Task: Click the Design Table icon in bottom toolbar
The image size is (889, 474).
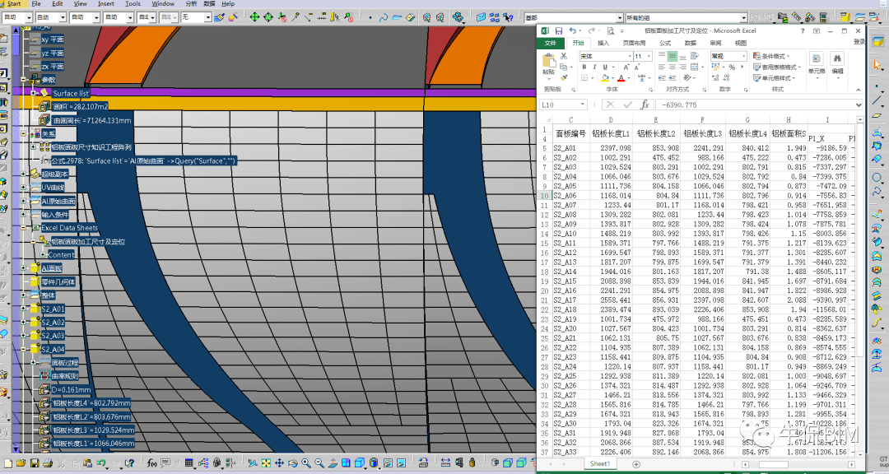Action: (189, 463)
